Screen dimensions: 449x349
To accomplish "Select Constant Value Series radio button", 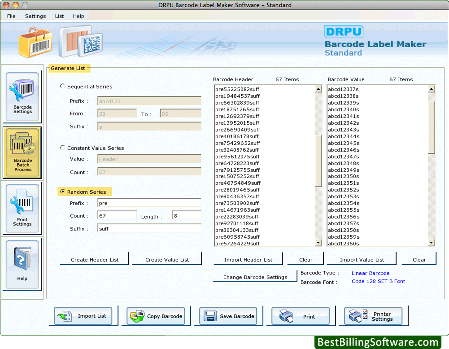I will 62,147.
